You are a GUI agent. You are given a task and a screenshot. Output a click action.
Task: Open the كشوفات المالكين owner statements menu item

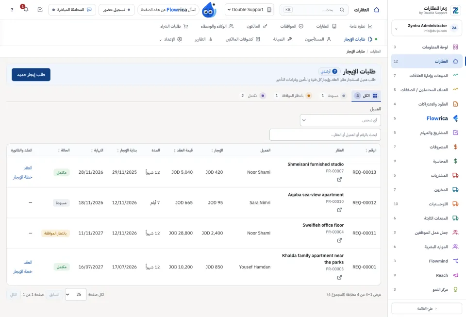243,39
